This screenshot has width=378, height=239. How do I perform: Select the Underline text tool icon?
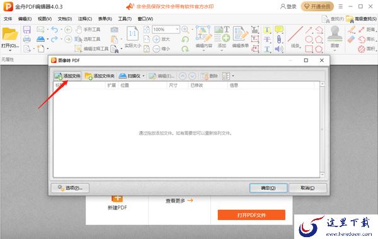point(267,49)
